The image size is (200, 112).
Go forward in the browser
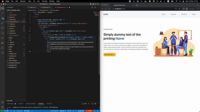[106, 9]
